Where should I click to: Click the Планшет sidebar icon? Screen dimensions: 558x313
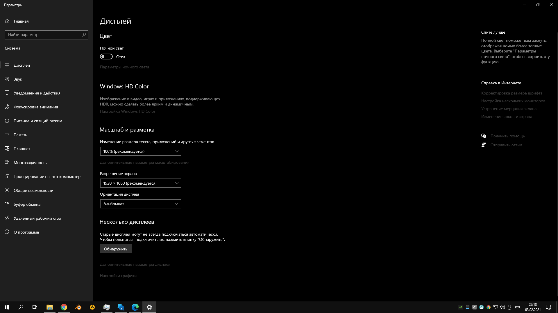click(x=7, y=149)
